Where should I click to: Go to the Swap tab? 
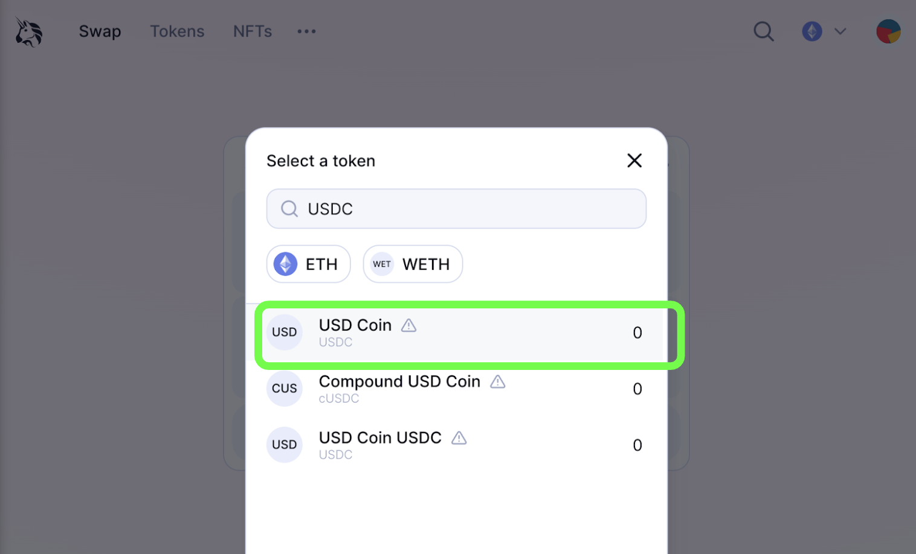[x=100, y=31]
